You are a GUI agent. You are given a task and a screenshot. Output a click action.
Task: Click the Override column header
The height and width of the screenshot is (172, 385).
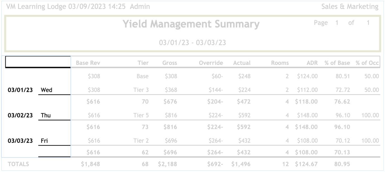[211, 63]
